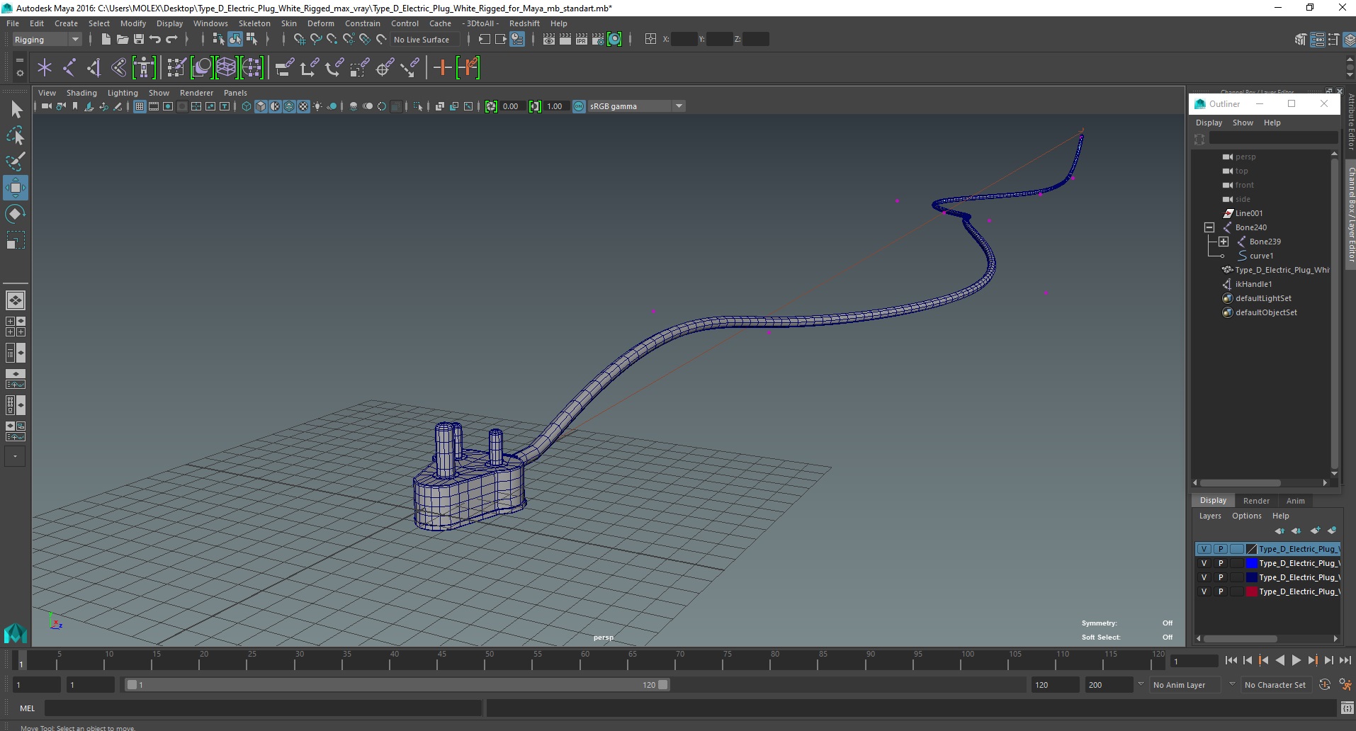Screen dimensions: 1356x731
Task: Toggle playback P of red layer
Action: (1221, 591)
